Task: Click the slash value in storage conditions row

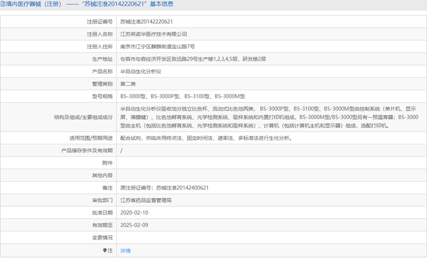Action: click(122, 150)
